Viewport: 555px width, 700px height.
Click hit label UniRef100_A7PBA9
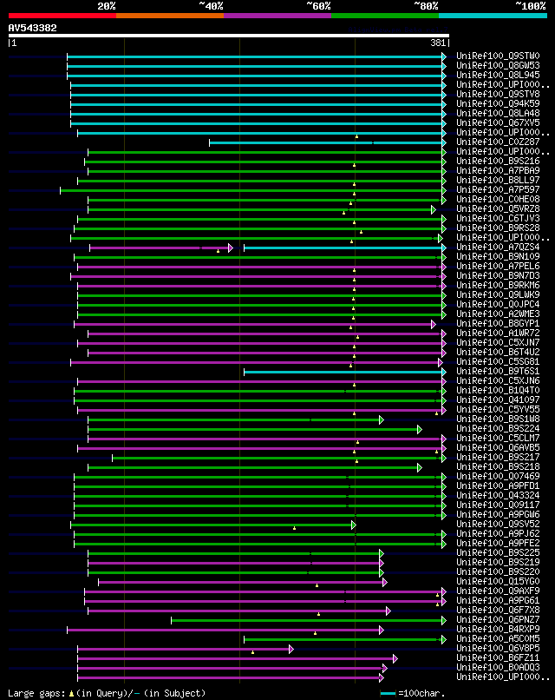498,170
